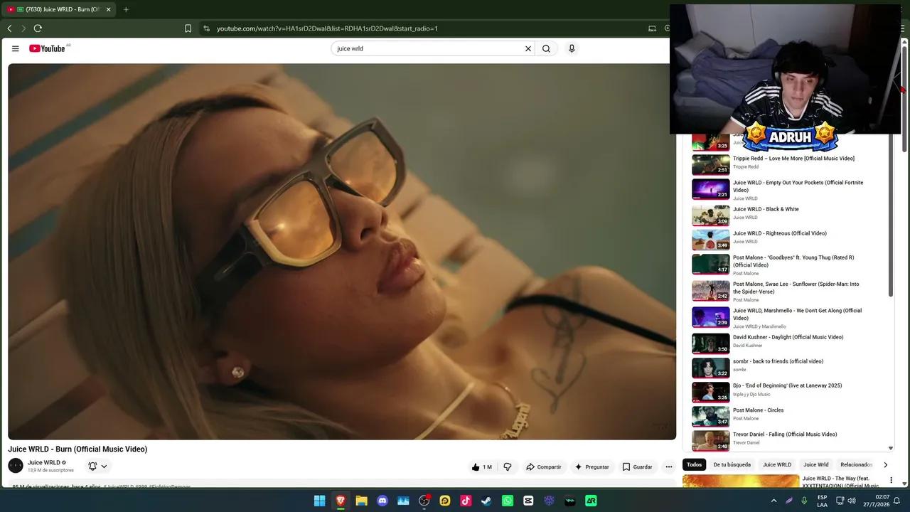910x512 pixels.
Task: Select the 'De tu búsqueda' chip
Action: pyautogui.click(x=732, y=465)
